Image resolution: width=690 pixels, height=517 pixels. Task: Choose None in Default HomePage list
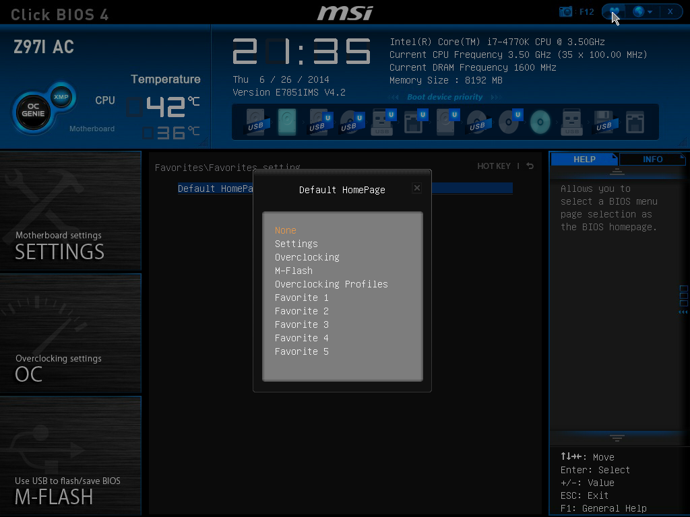pos(285,230)
